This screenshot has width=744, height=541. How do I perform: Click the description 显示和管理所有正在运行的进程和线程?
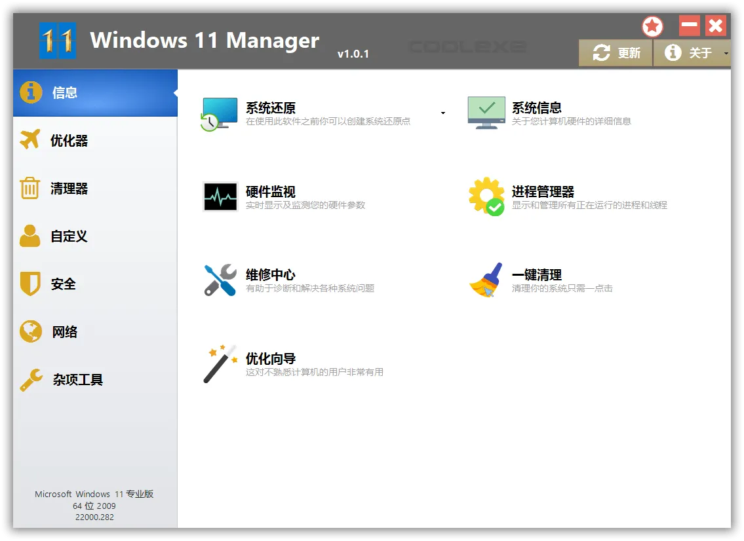tap(589, 205)
